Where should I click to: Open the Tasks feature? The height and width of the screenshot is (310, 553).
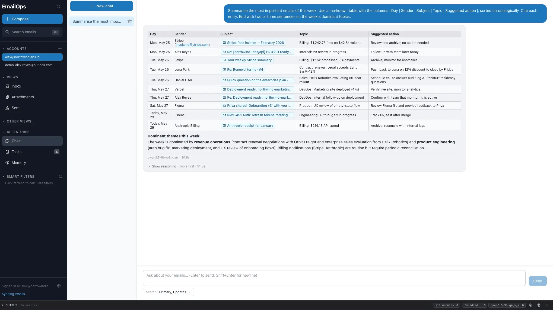32,152
